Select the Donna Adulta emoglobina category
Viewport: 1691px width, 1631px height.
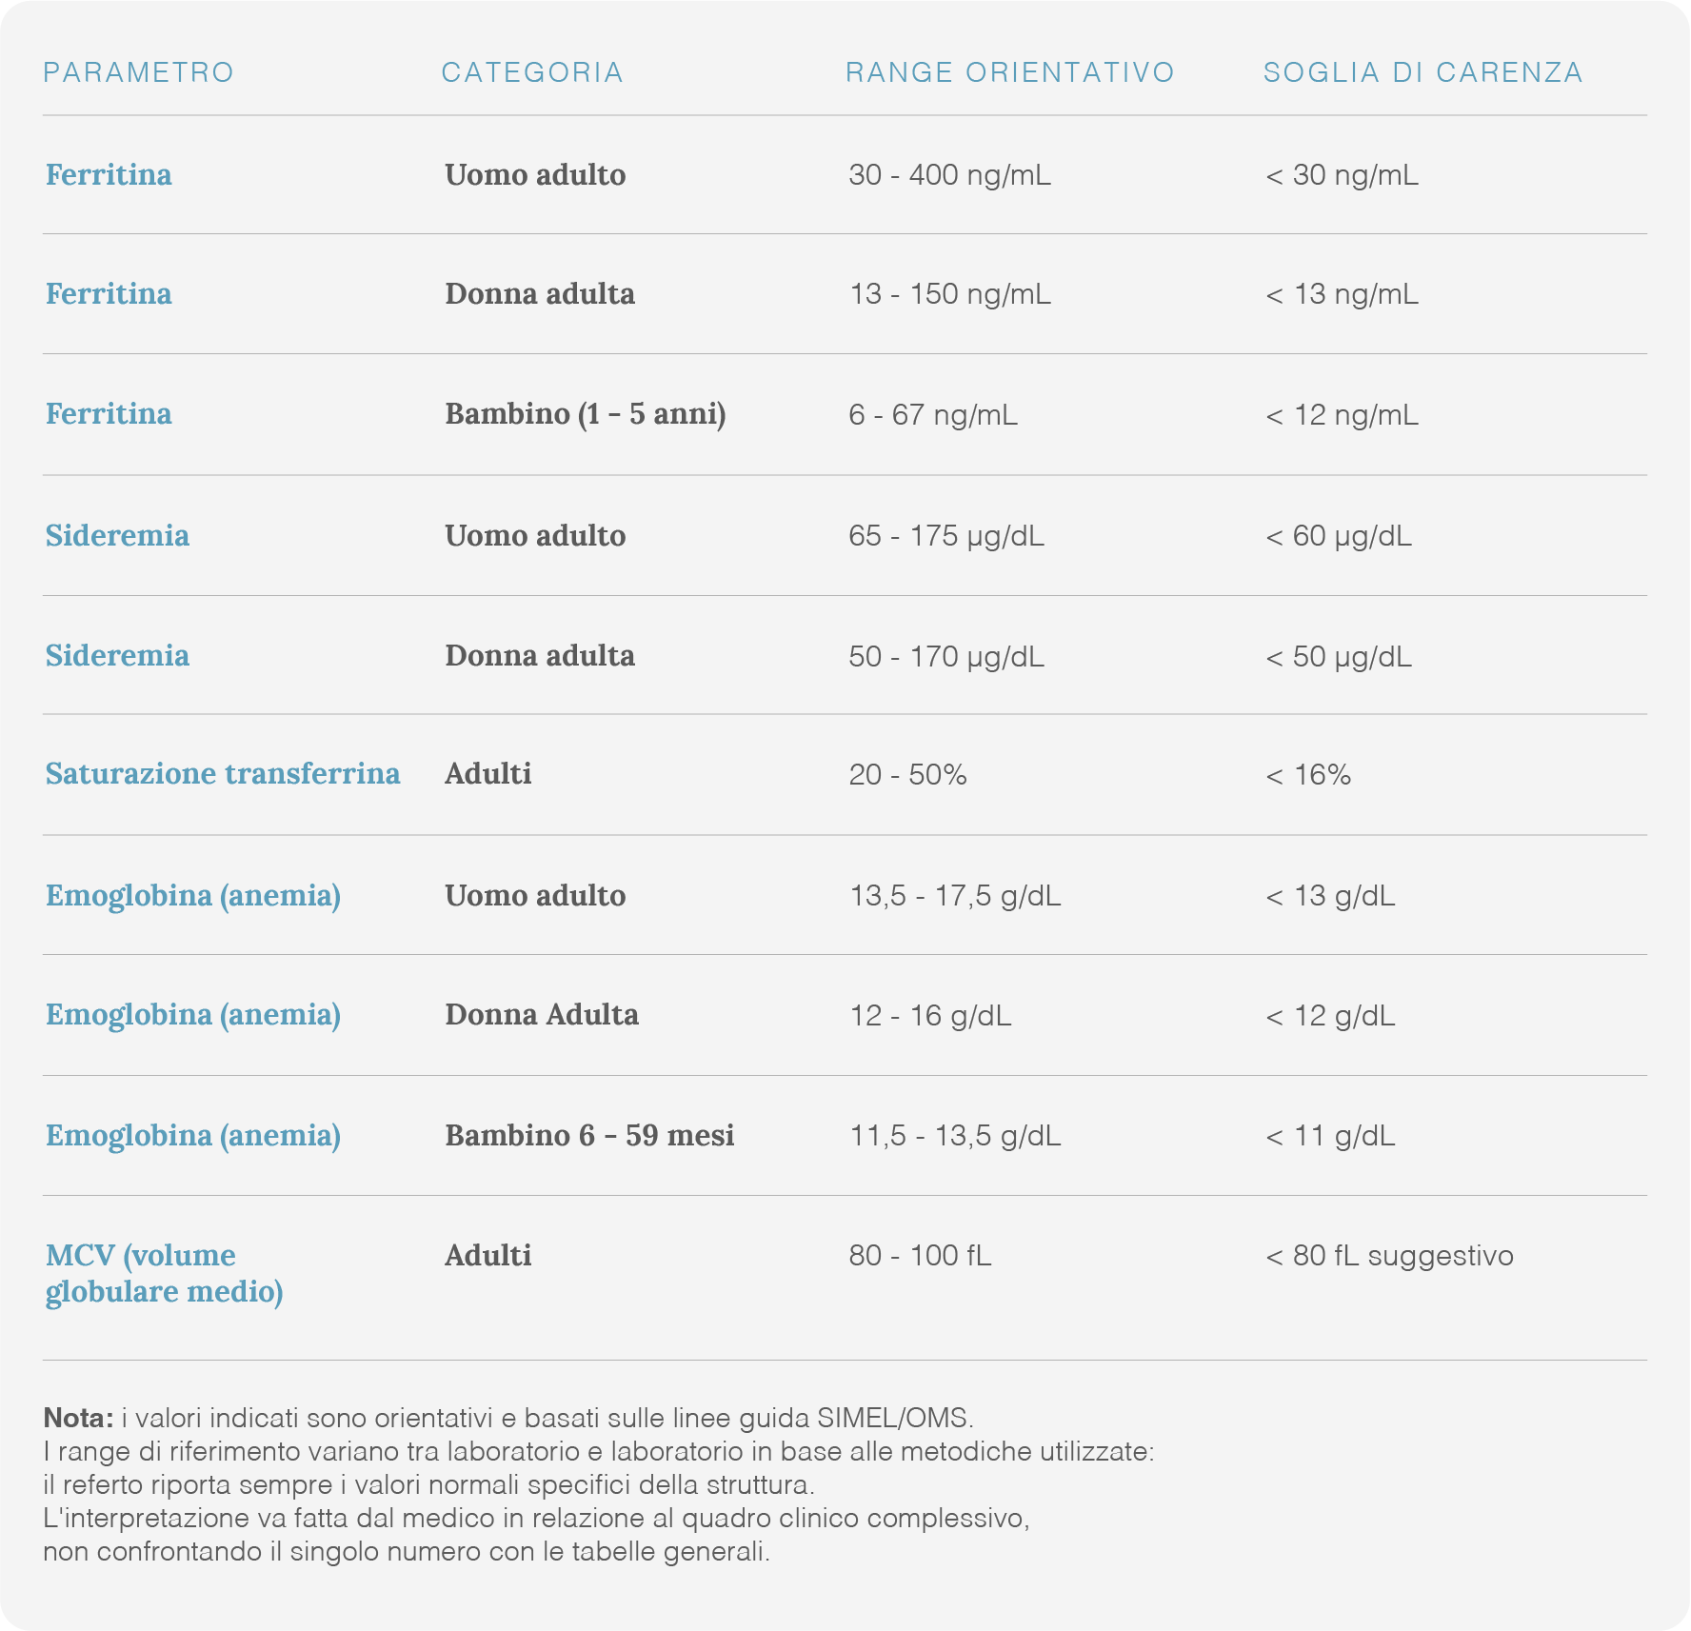(542, 1014)
